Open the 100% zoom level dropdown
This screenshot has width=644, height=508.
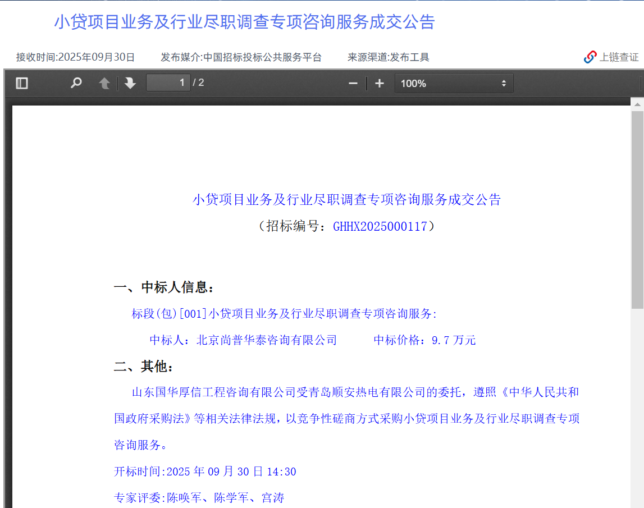(x=454, y=84)
